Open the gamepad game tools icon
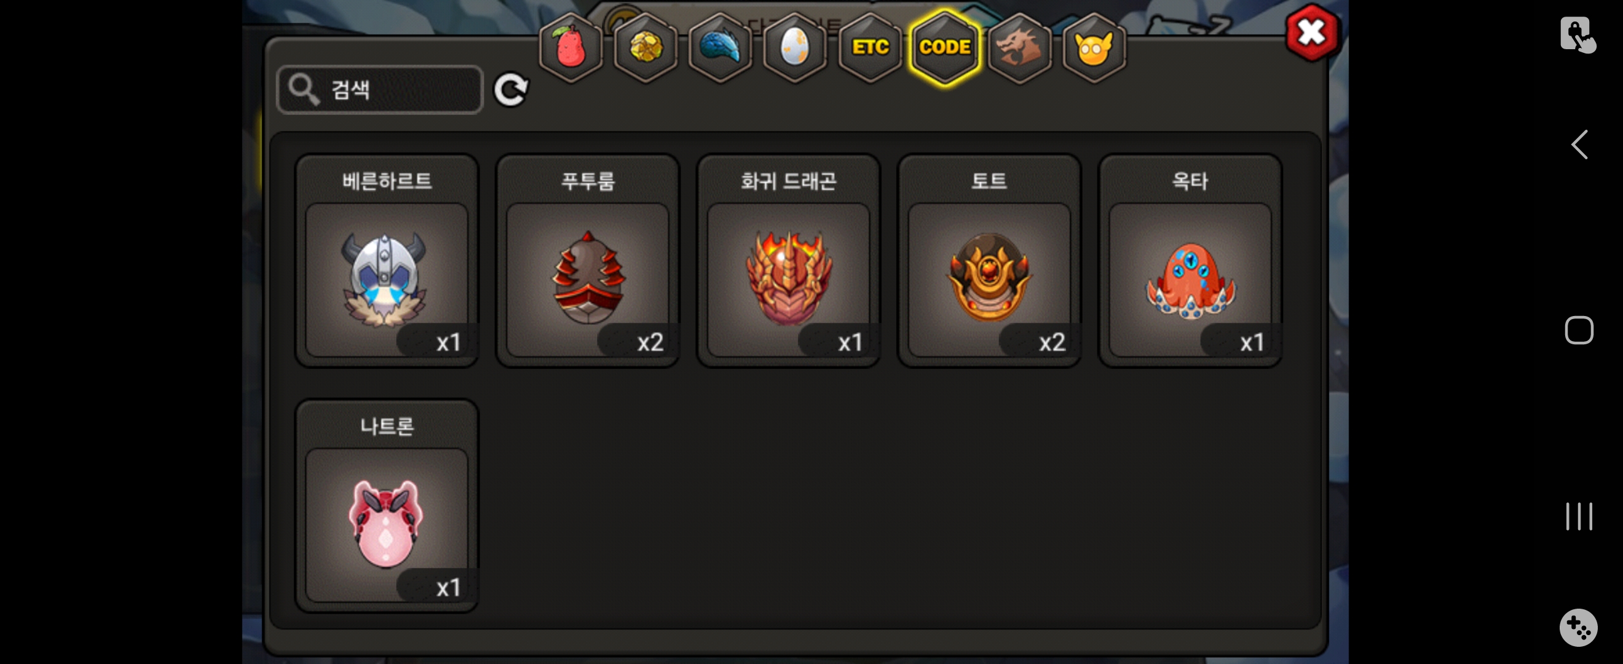This screenshot has height=664, width=1623. point(1578,627)
